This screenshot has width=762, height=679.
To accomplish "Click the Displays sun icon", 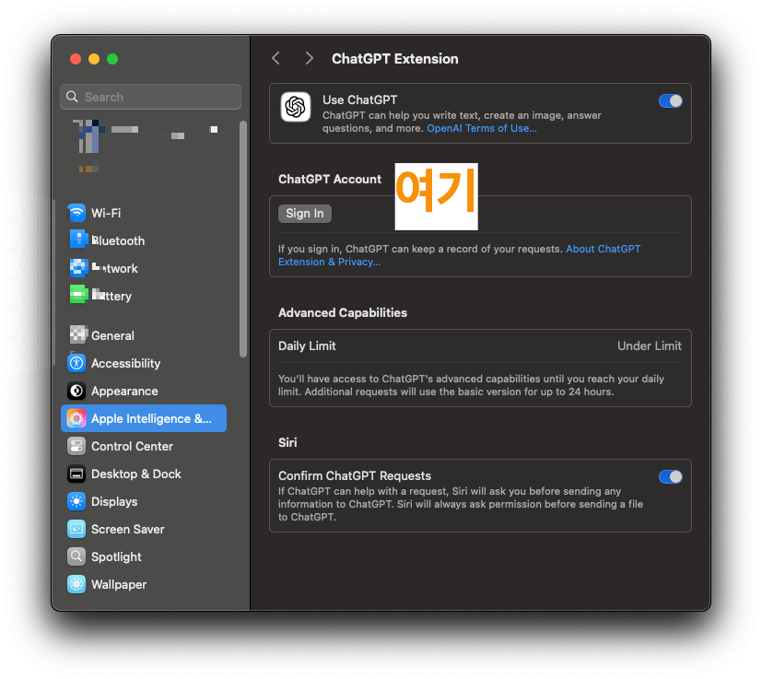I will pos(76,501).
